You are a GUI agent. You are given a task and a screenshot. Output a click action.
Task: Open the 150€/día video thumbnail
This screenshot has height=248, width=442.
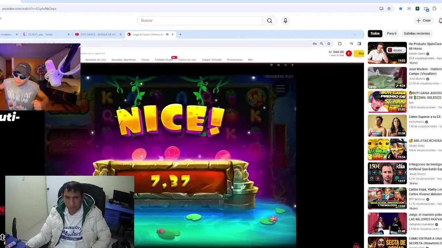tap(387, 173)
